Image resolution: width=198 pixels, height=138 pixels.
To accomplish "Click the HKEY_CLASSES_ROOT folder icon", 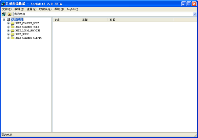I will coord(12,23).
